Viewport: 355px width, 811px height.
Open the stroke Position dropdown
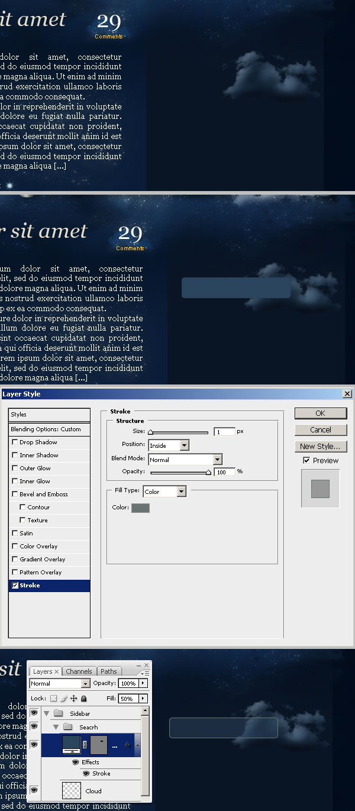pos(169,445)
